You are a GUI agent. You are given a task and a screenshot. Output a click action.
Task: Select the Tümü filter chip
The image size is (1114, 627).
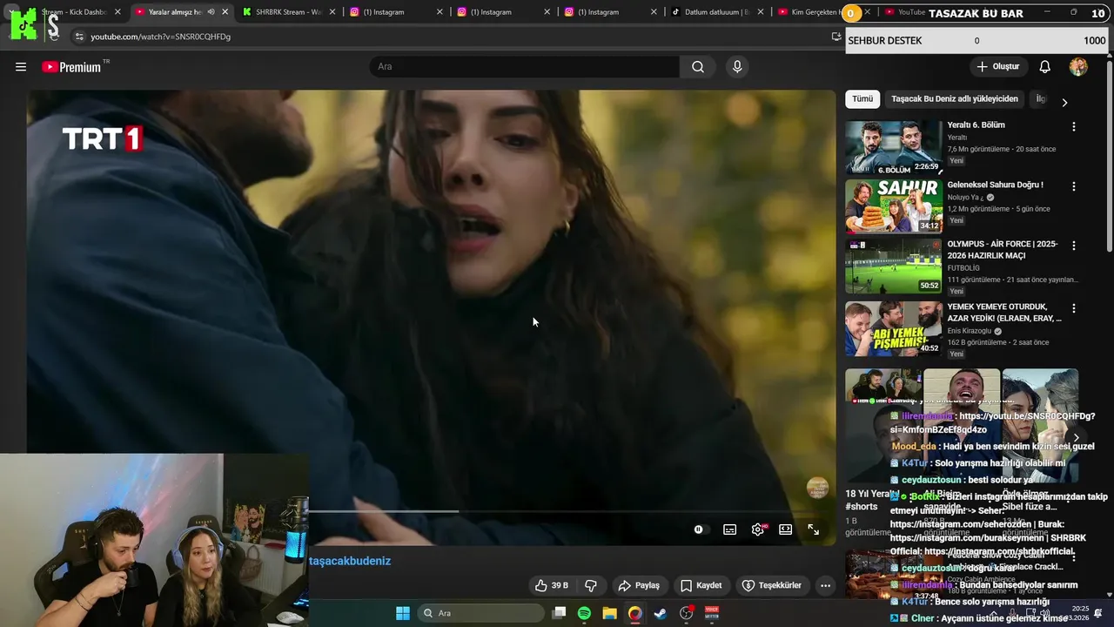point(862,99)
